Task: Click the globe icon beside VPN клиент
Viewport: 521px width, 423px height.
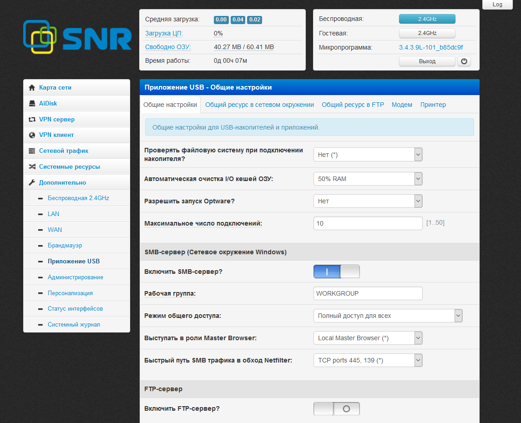Action: point(32,135)
